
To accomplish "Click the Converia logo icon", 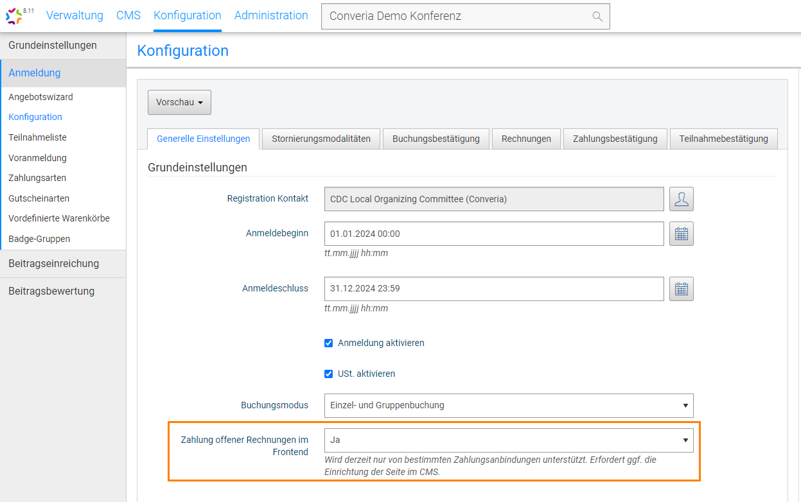I will tap(14, 16).
